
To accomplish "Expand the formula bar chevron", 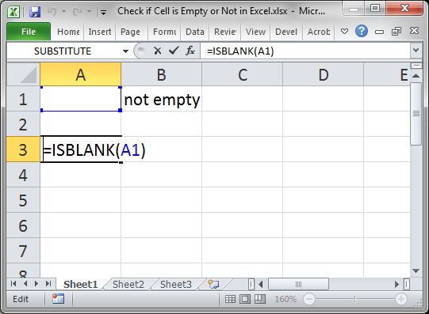I will click(x=416, y=51).
